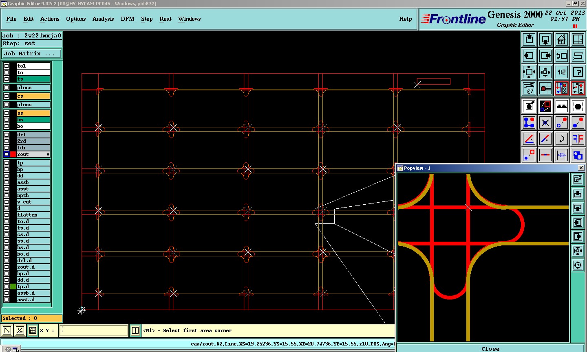Click the exclamation mark button beside XY field
The height and width of the screenshot is (352, 587).
click(135, 330)
